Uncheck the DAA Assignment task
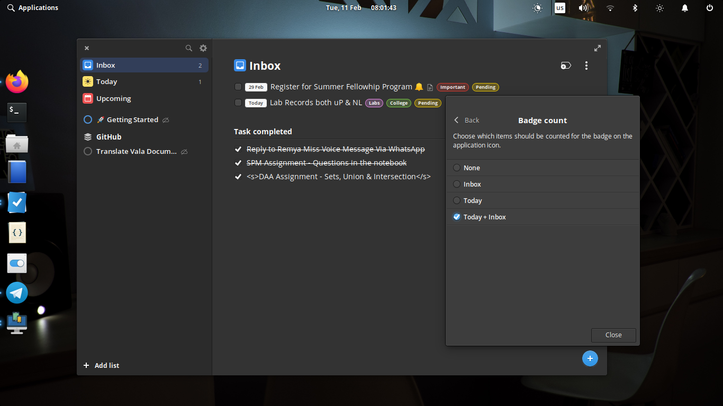The image size is (723, 406). (x=238, y=177)
